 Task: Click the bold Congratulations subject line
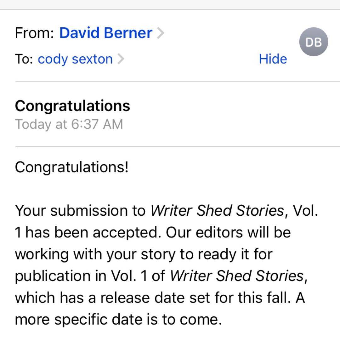pos(72,106)
